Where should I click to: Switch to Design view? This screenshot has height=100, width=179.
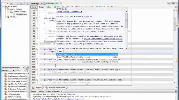[x=41, y=7]
